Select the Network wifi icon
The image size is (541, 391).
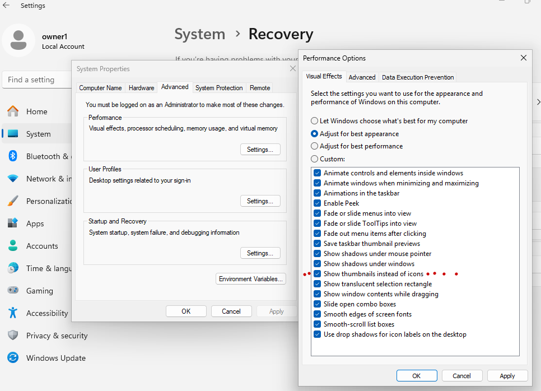tap(13, 179)
